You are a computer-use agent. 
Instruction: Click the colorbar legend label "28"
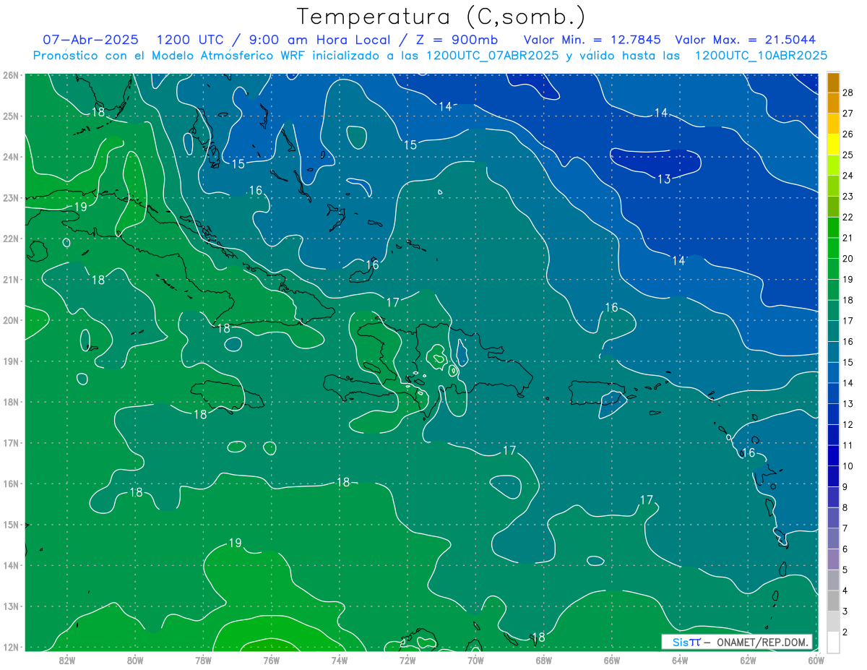click(x=848, y=93)
